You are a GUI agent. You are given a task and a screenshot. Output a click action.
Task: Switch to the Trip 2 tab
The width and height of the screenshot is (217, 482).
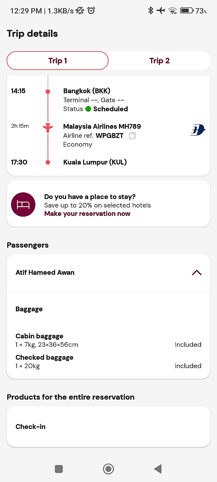coord(159,61)
